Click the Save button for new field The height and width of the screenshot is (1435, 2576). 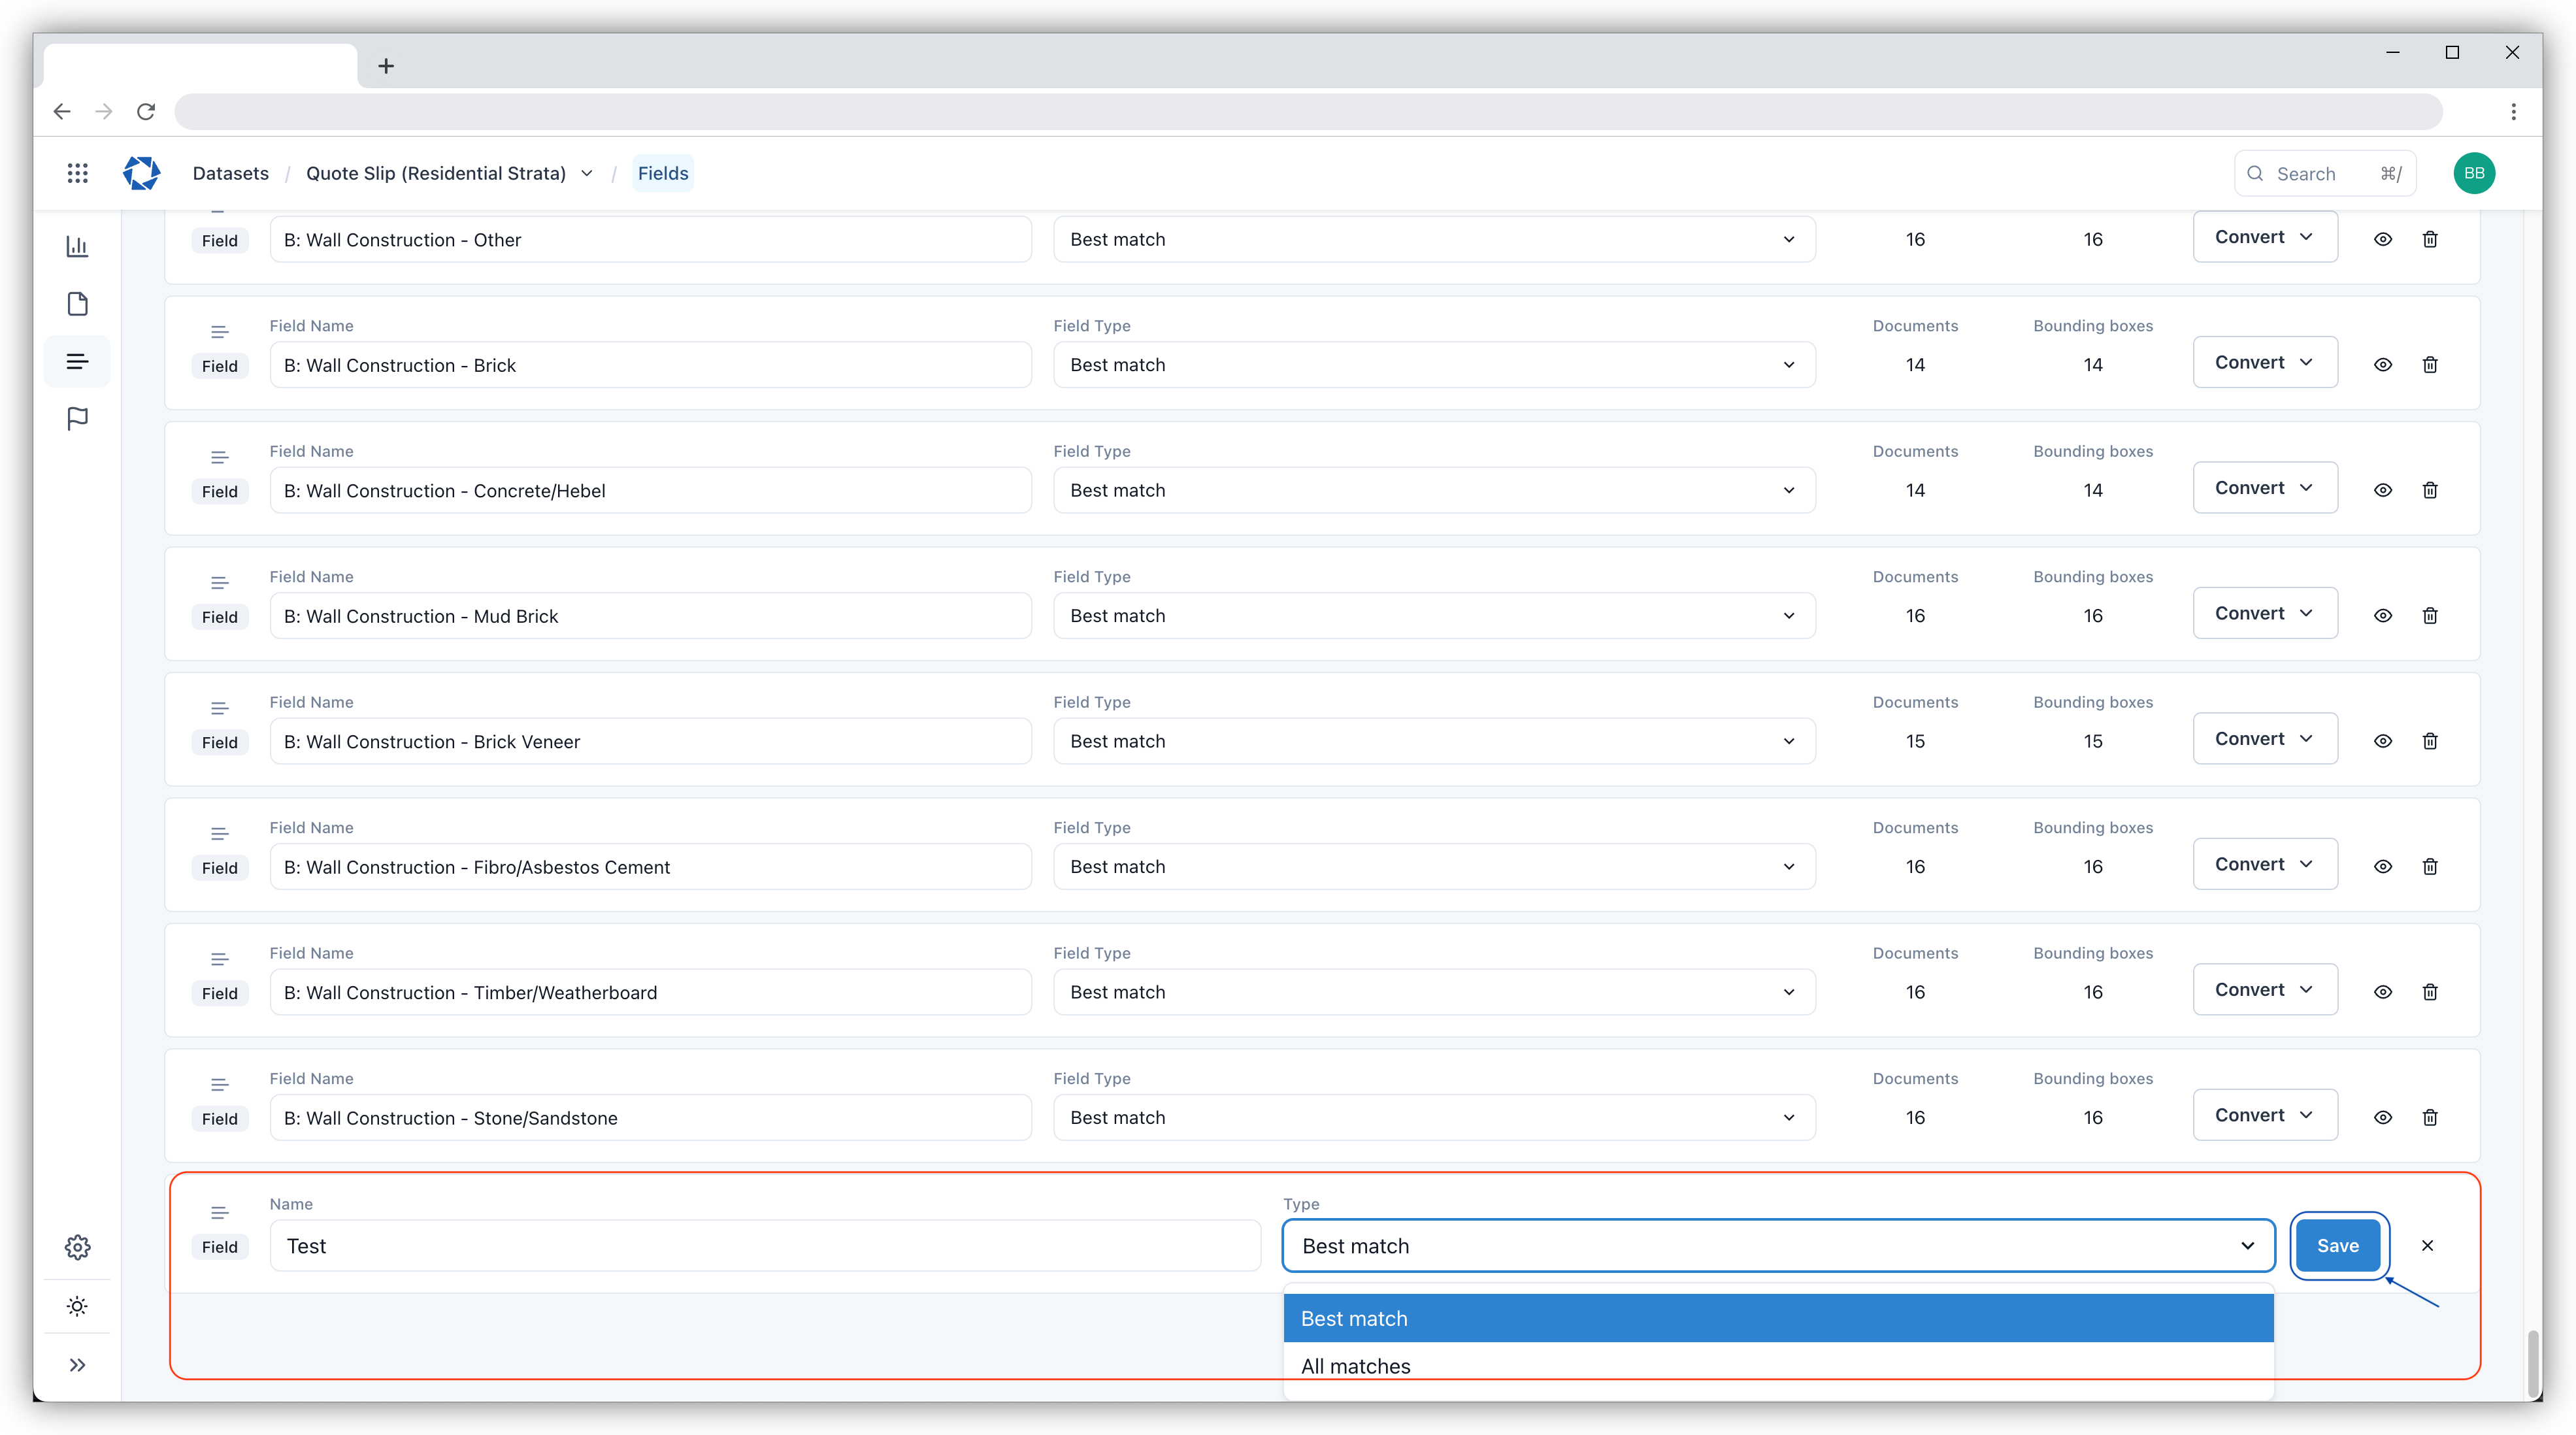[2337, 1245]
